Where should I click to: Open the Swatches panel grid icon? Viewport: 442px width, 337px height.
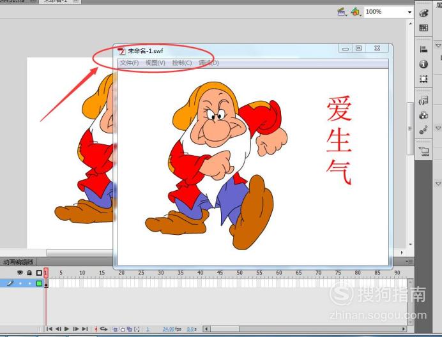[x=423, y=27]
